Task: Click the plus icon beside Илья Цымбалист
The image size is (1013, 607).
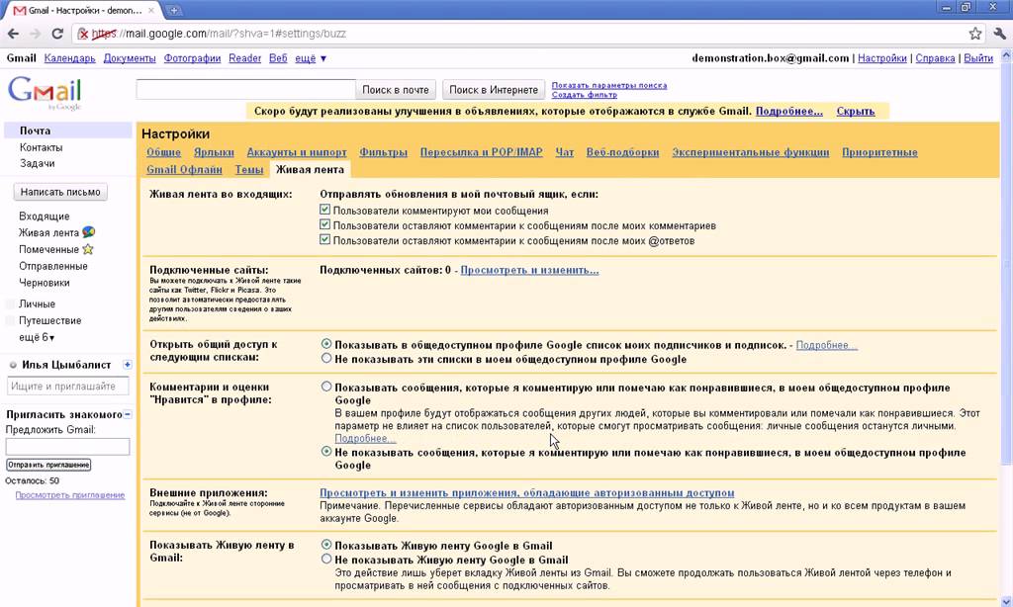Action: [x=128, y=365]
